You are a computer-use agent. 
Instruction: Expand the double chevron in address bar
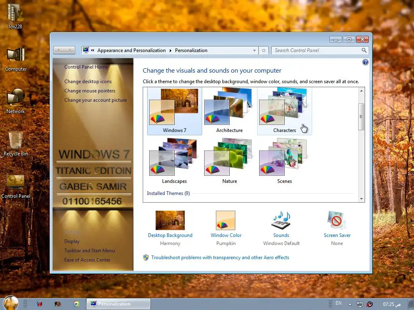(x=93, y=50)
